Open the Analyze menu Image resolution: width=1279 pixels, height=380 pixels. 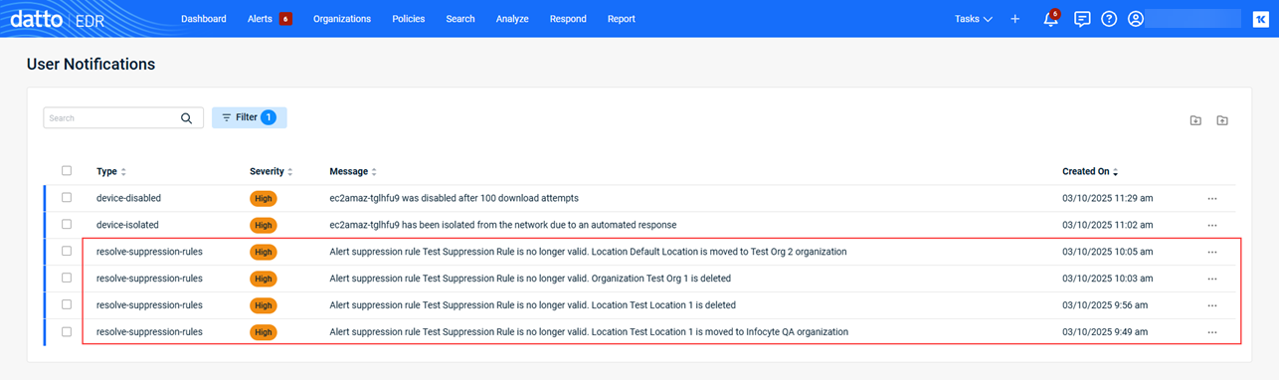(512, 19)
